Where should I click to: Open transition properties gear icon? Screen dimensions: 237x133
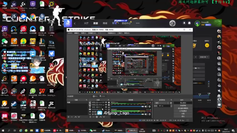[x=171, y=103]
